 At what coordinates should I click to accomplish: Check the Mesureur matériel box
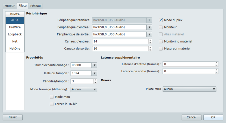coord(161,48)
